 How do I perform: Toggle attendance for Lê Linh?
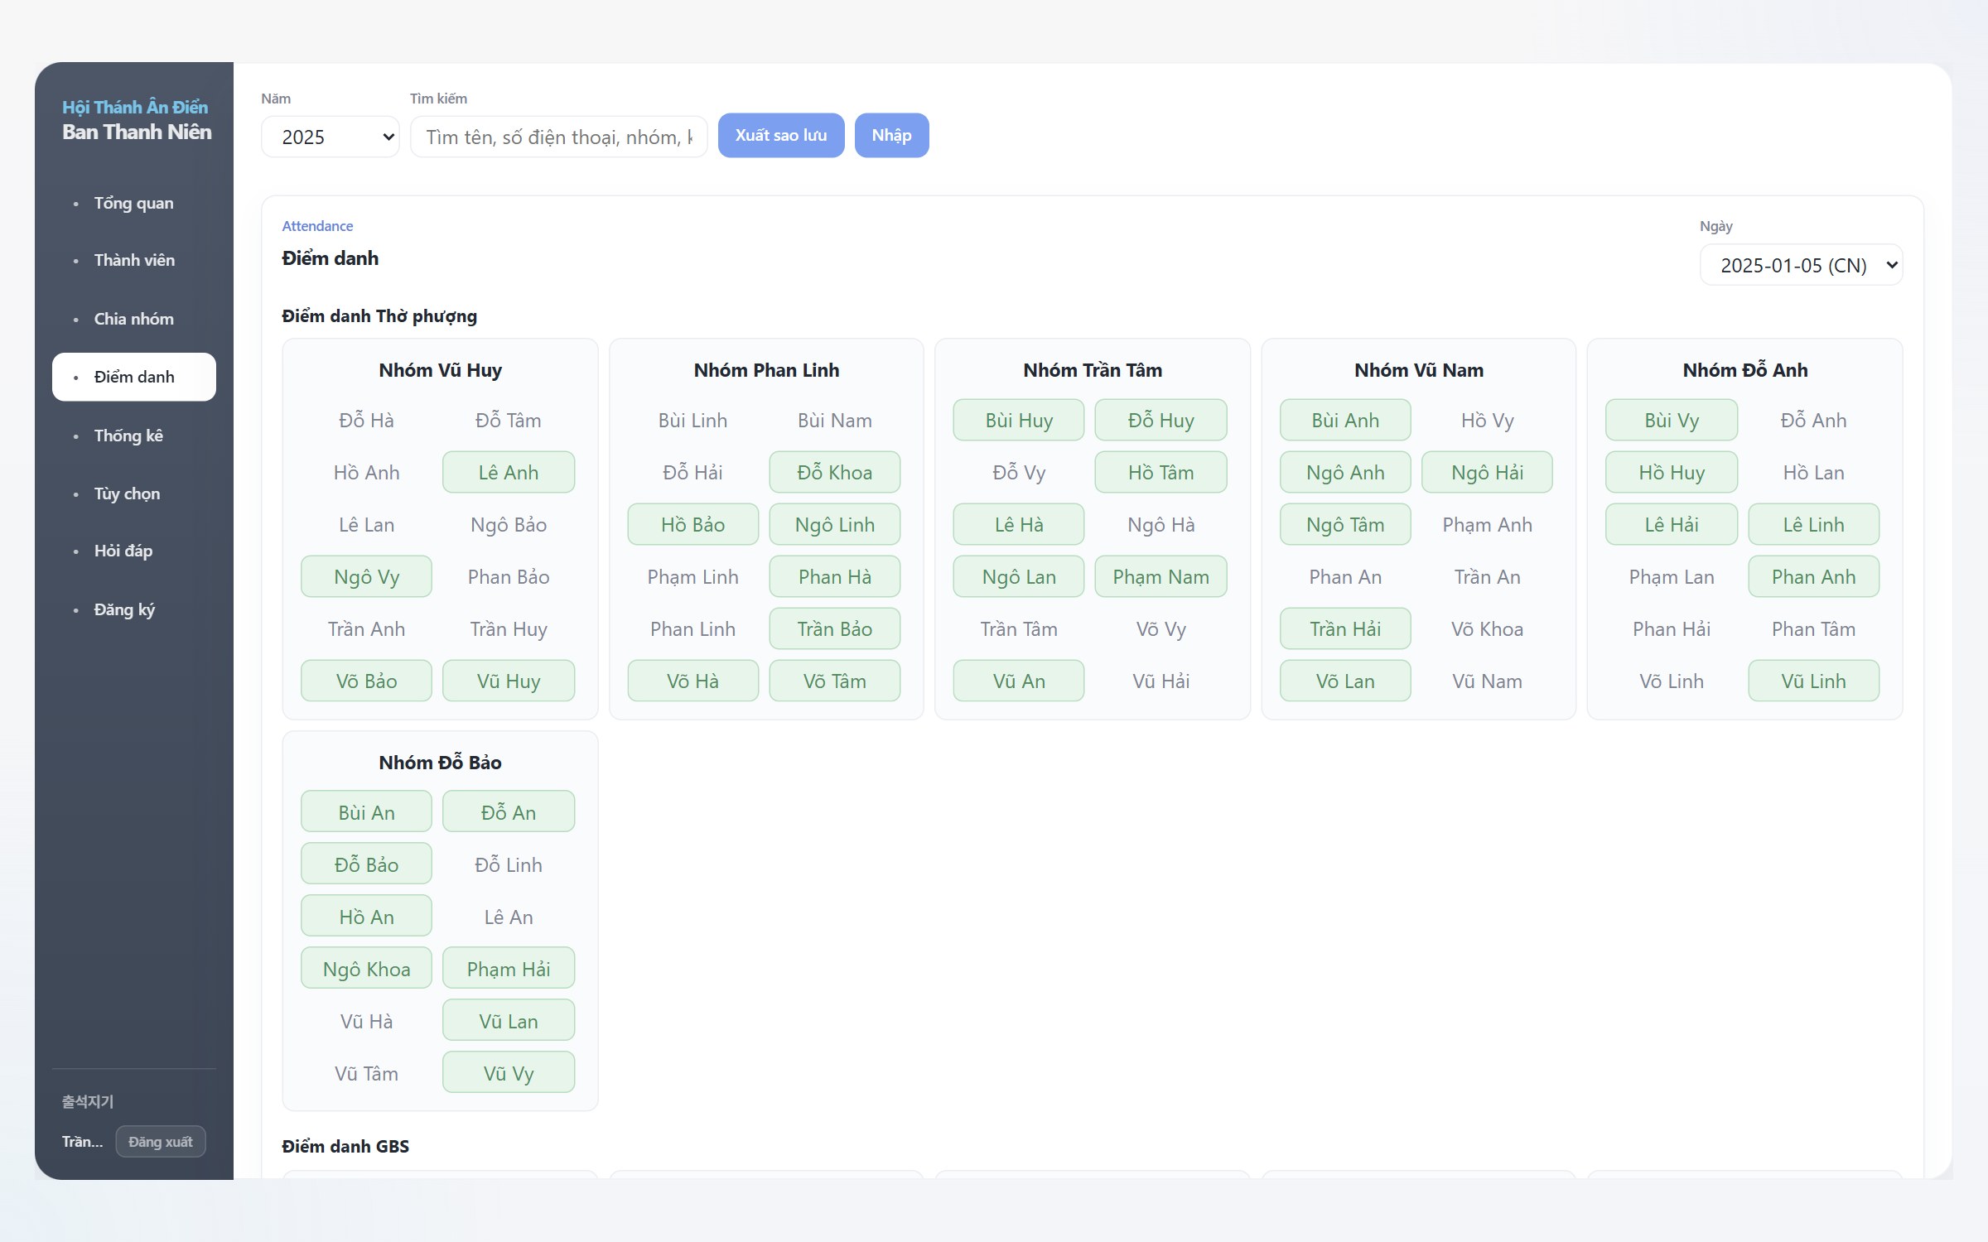pos(1813,524)
